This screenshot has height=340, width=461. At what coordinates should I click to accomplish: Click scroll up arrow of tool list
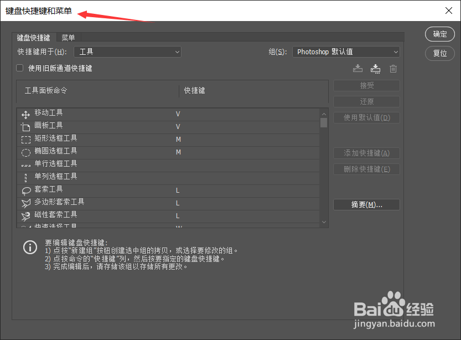click(324, 114)
